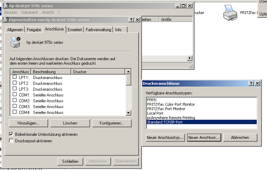The image size is (267, 170).
Task: Click the hp deskjet printer icon in properties
Action: point(15,42)
